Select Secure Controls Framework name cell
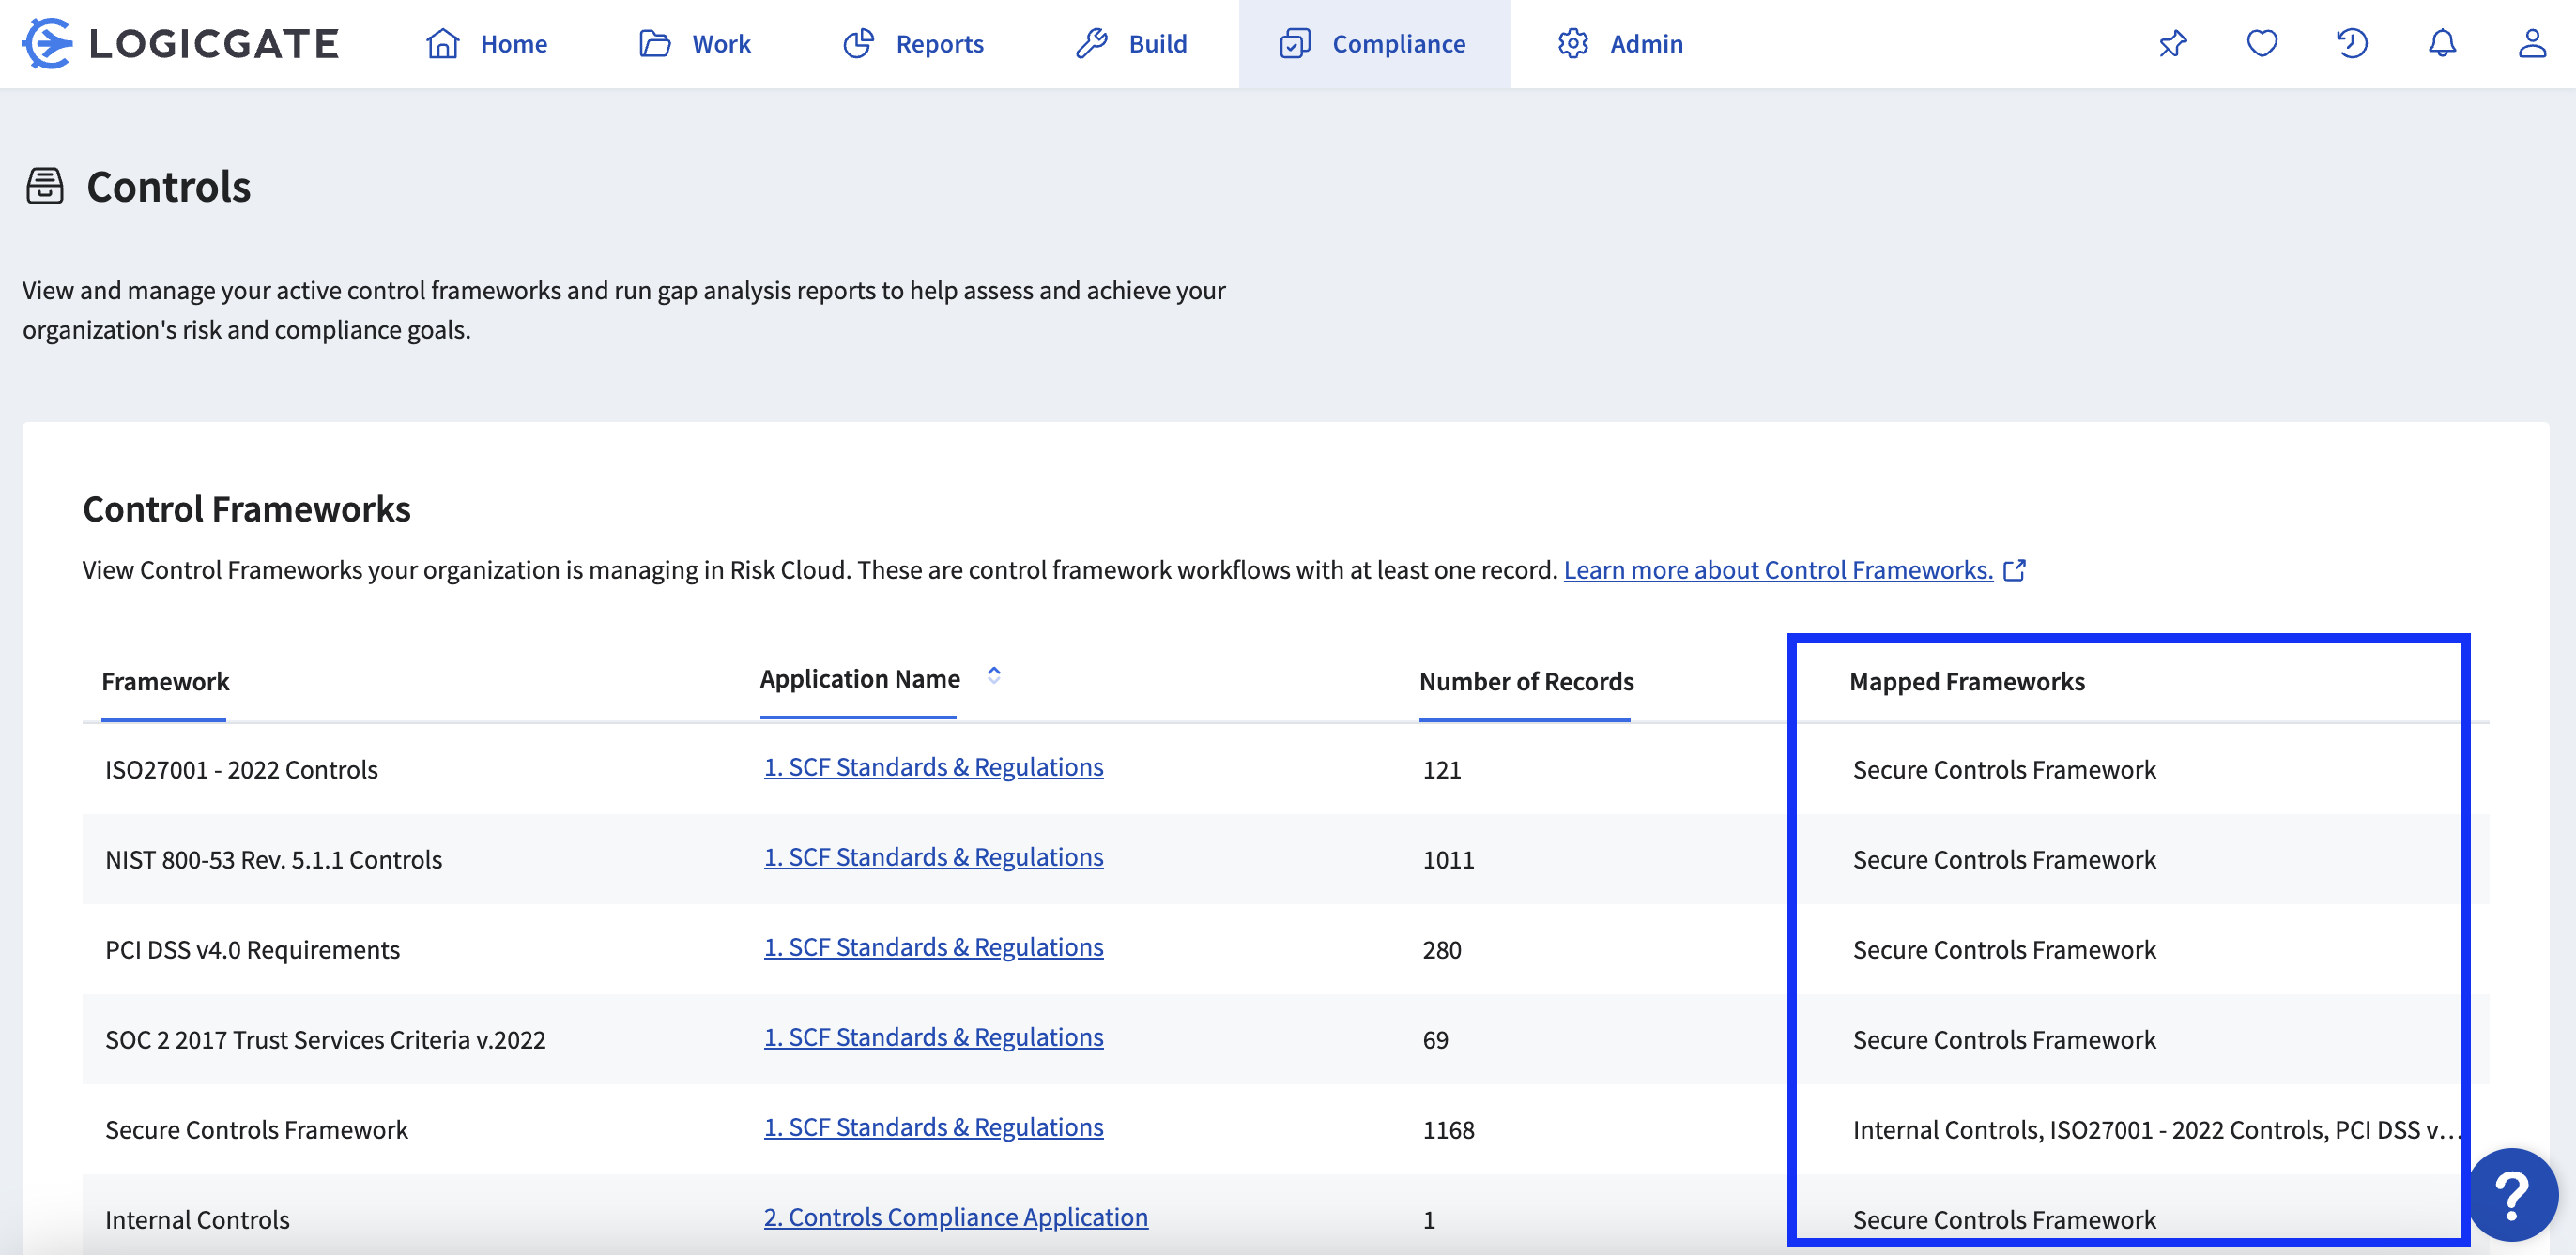Screen dimensions: 2576x1255 click(256, 1130)
